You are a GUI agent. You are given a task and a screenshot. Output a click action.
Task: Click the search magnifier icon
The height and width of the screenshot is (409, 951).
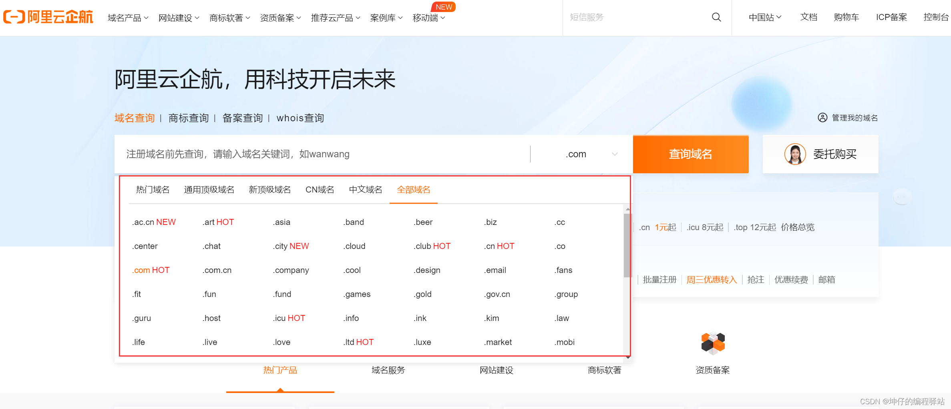tap(716, 17)
